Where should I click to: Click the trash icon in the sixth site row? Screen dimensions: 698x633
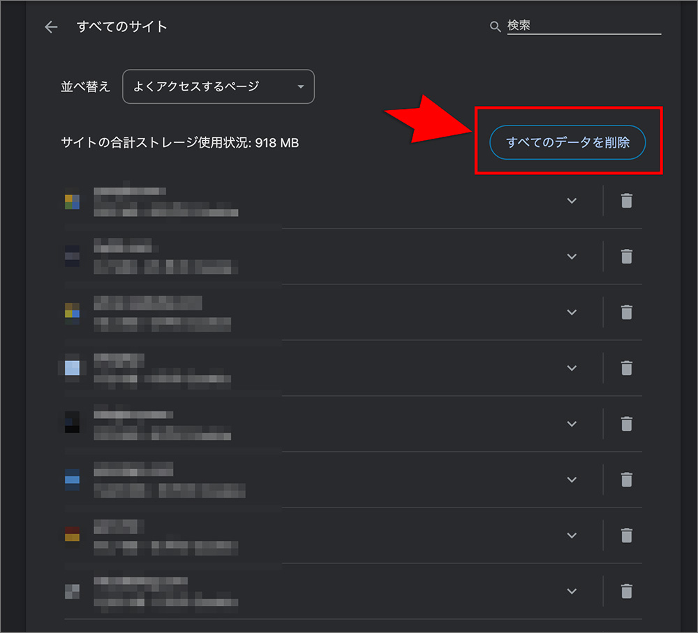click(626, 480)
